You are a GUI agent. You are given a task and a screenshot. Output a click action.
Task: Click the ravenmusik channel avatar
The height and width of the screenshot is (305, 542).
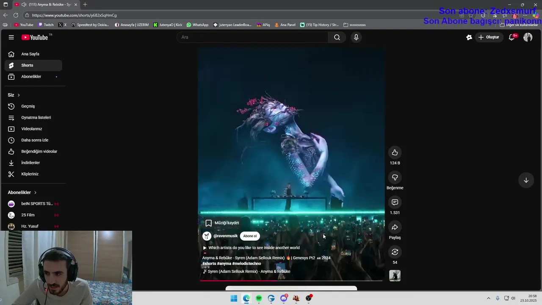point(207,236)
